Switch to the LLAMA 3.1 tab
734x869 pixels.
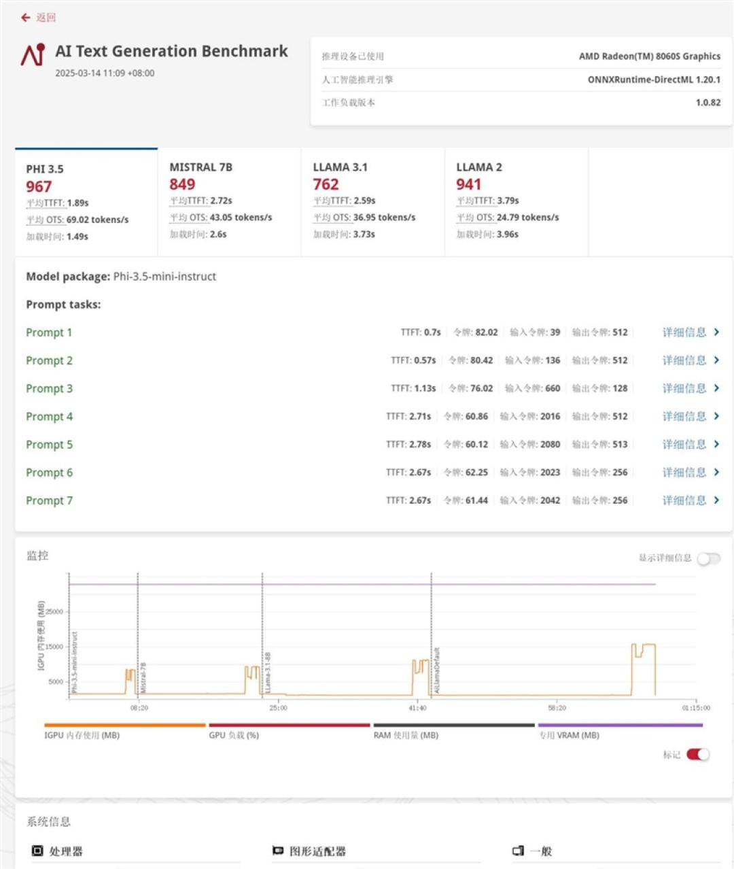click(372, 201)
